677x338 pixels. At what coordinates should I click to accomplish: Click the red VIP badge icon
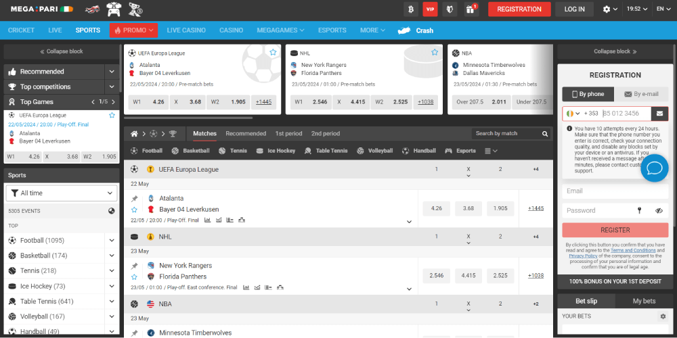[x=430, y=9]
